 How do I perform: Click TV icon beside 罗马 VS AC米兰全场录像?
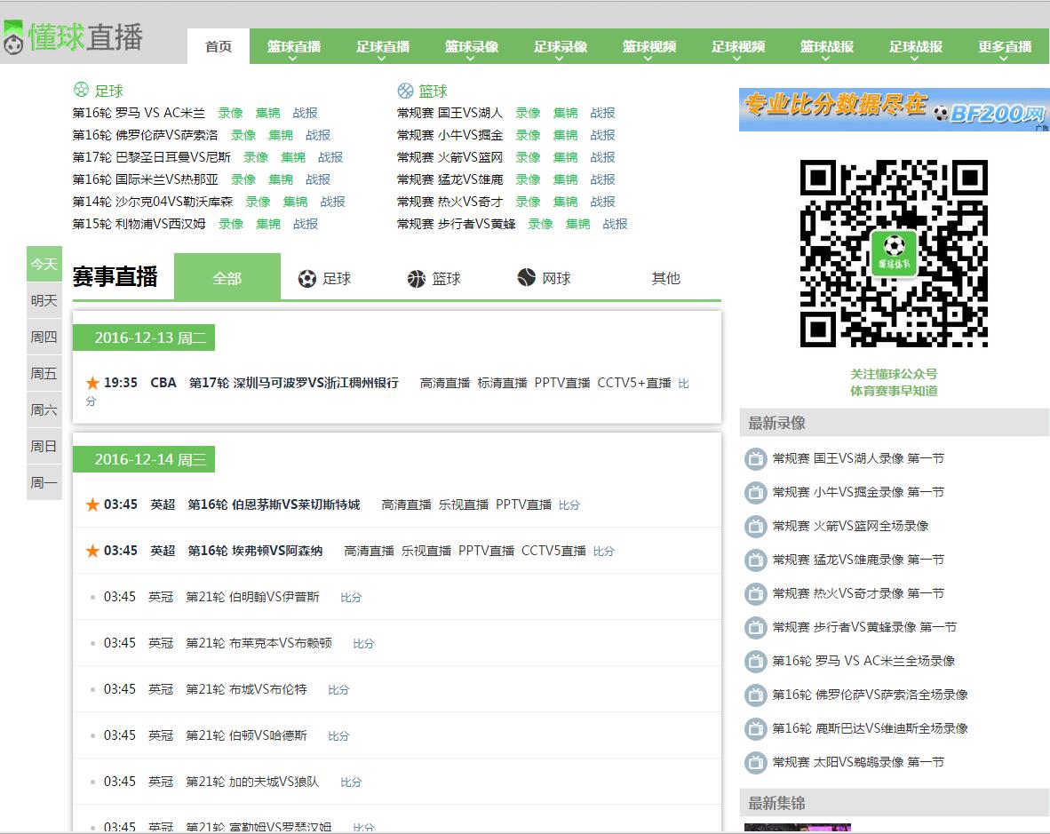pos(755,662)
